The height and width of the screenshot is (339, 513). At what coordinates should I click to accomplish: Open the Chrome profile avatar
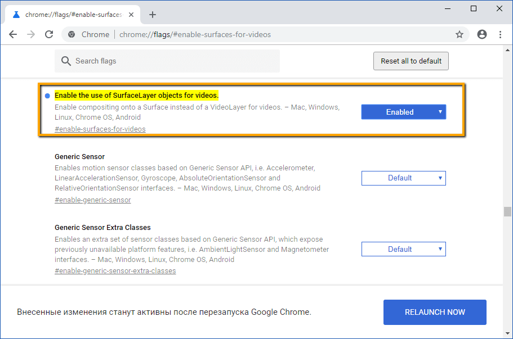pos(481,34)
